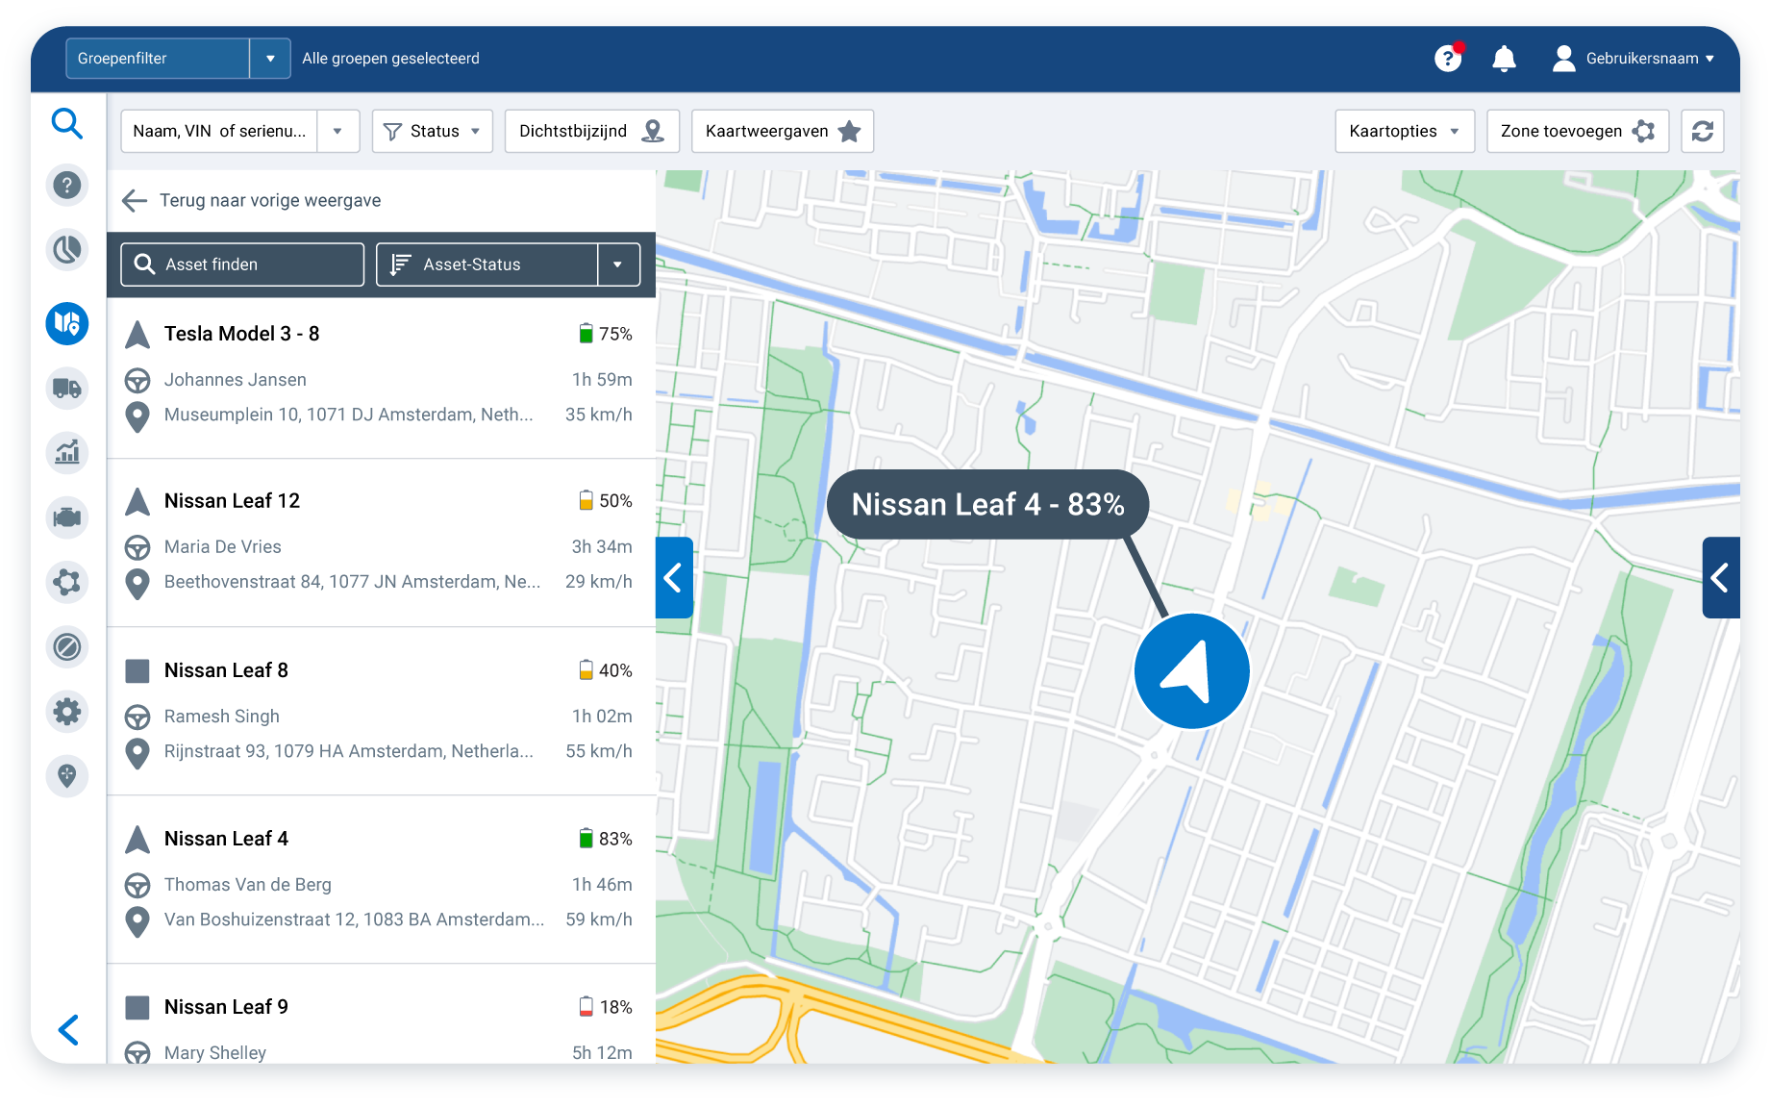This screenshot has width=1771, height=1108.
Task: Open the map view sidebar icon
Action: point(66,323)
